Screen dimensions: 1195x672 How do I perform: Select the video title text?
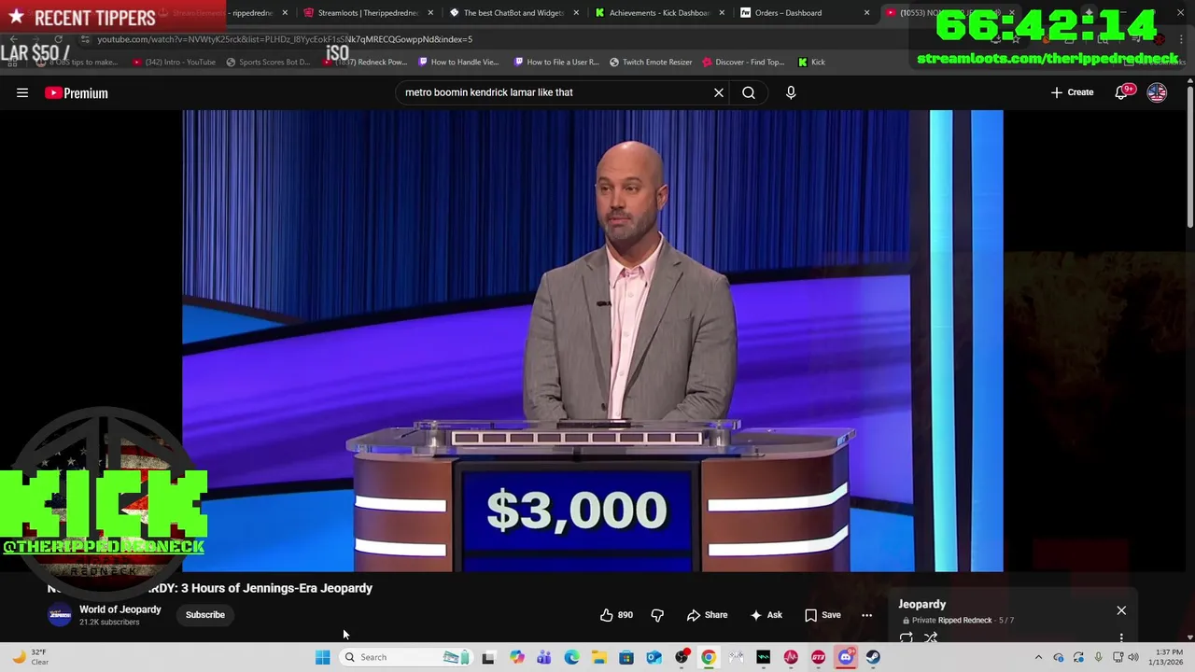pyautogui.click(x=210, y=588)
